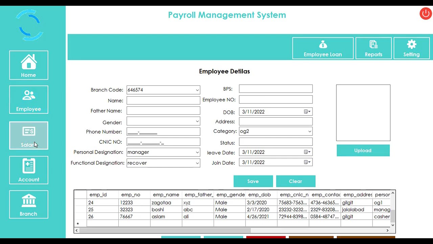Image resolution: width=433 pixels, height=244 pixels.
Task: Open the Reports page
Action: coord(373,48)
